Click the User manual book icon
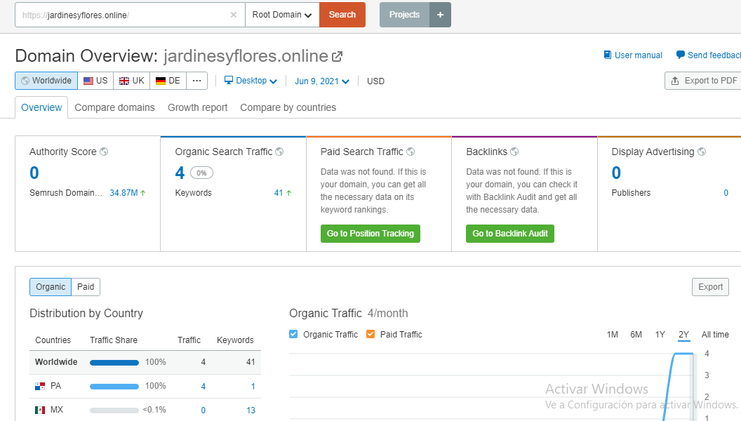The height and width of the screenshot is (421, 741). [608, 55]
